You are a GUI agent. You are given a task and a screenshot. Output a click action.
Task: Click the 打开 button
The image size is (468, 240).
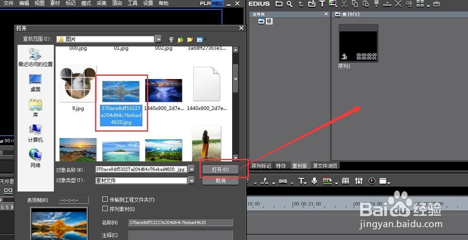coord(220,169)
